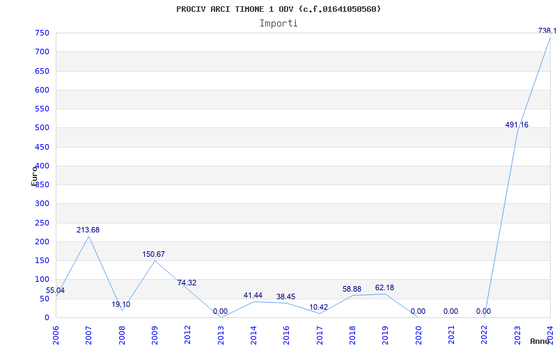Click the 491.16 data point label
Viewport: 557px width, 348px height.
[517, 125]
